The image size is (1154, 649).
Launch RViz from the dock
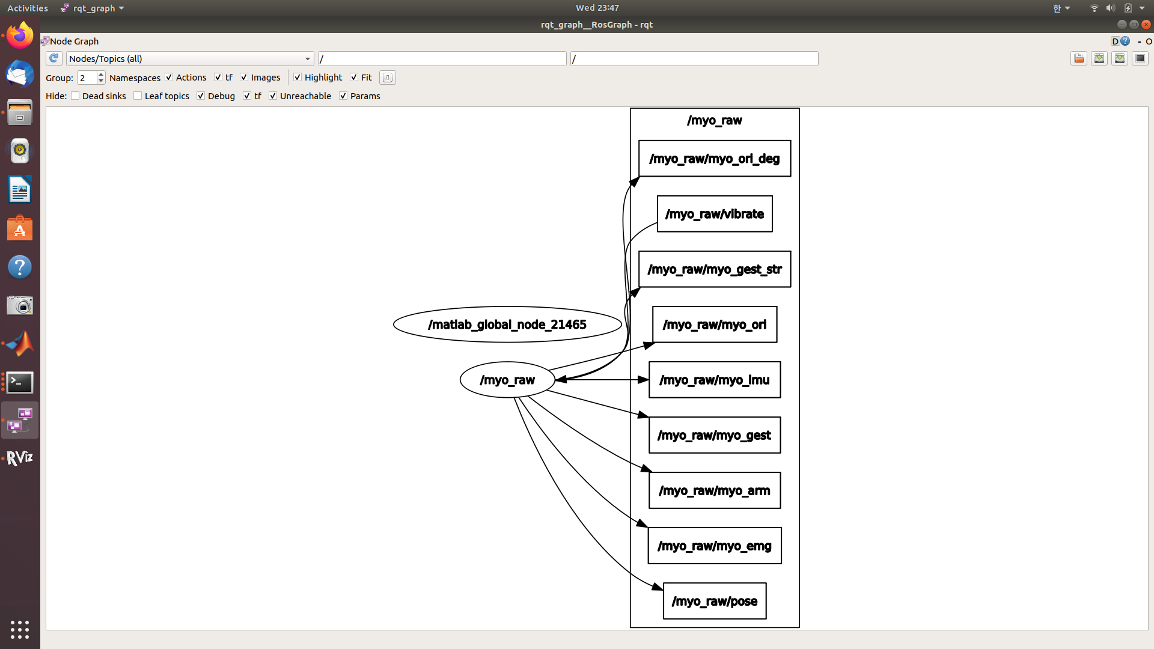20,458
